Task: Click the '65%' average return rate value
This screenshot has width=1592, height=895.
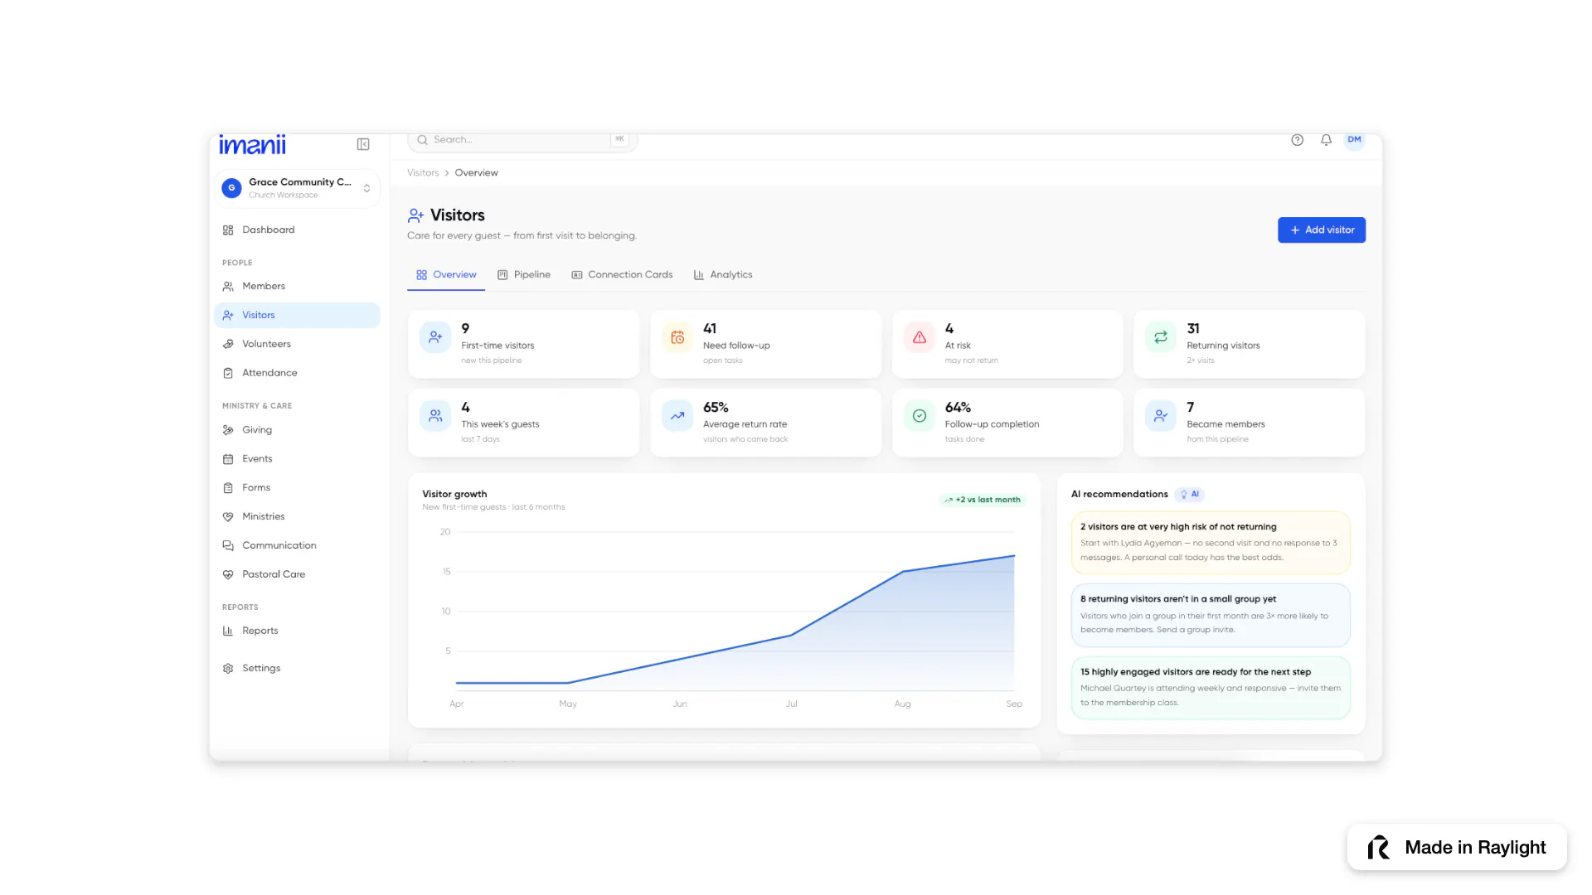Action: [x=716, y=407]
